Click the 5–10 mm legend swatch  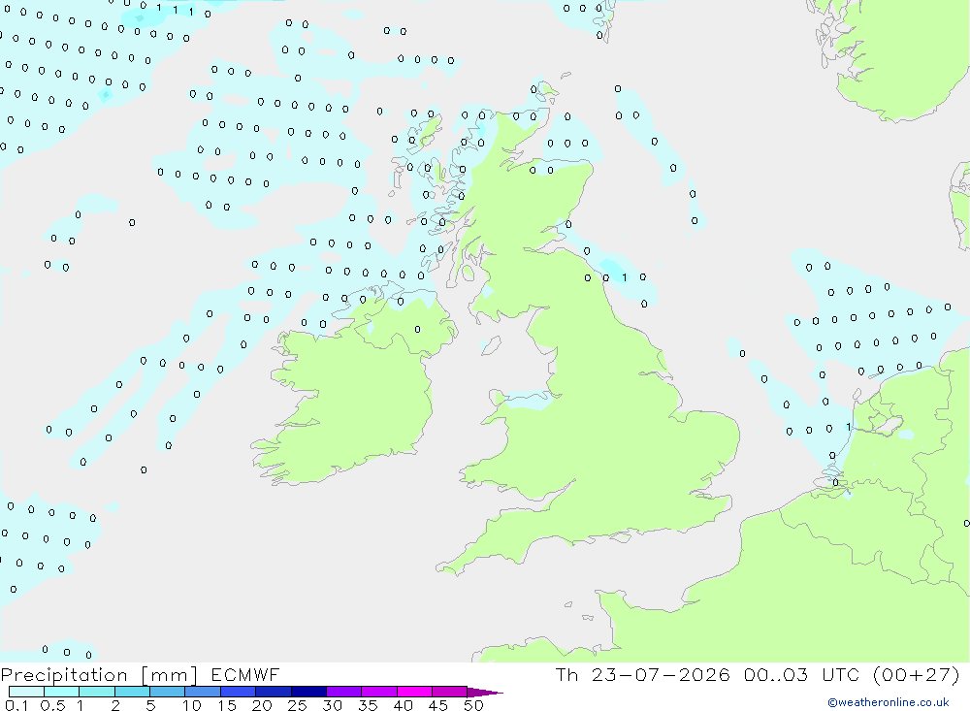tap(168, 692)
